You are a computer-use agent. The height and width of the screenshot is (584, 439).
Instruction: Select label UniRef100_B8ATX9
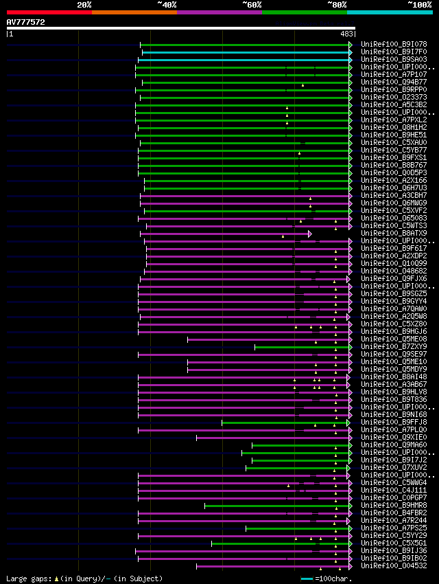point(394,233)
